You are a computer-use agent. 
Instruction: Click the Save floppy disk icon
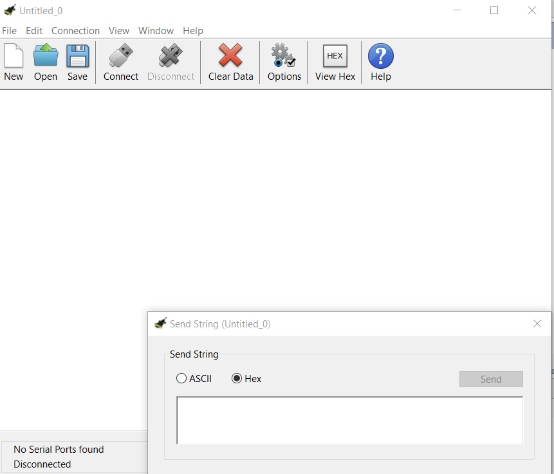click(78, 57)
